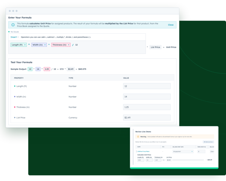Remove the Width (in) token via its x
The height and width of the screenshot is (181, 226).
(x=45, y=45)
